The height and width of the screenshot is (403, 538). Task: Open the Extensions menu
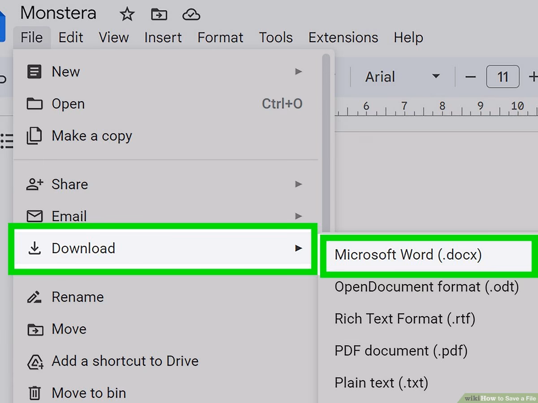coord(343,38)
